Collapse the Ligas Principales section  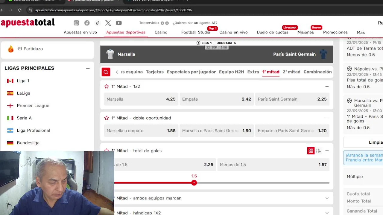point(88,68)
